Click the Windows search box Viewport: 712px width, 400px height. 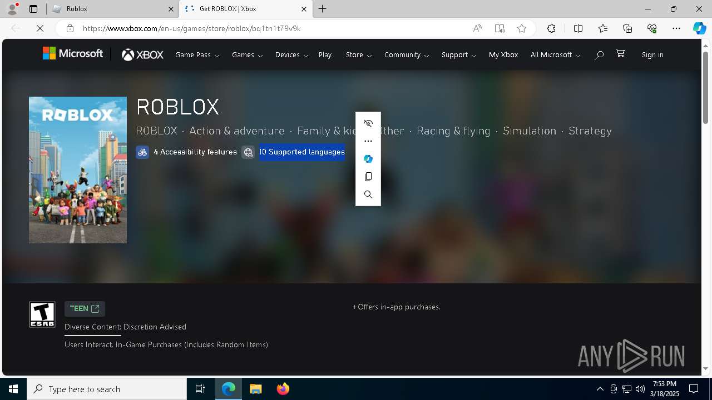click(107, 389)
